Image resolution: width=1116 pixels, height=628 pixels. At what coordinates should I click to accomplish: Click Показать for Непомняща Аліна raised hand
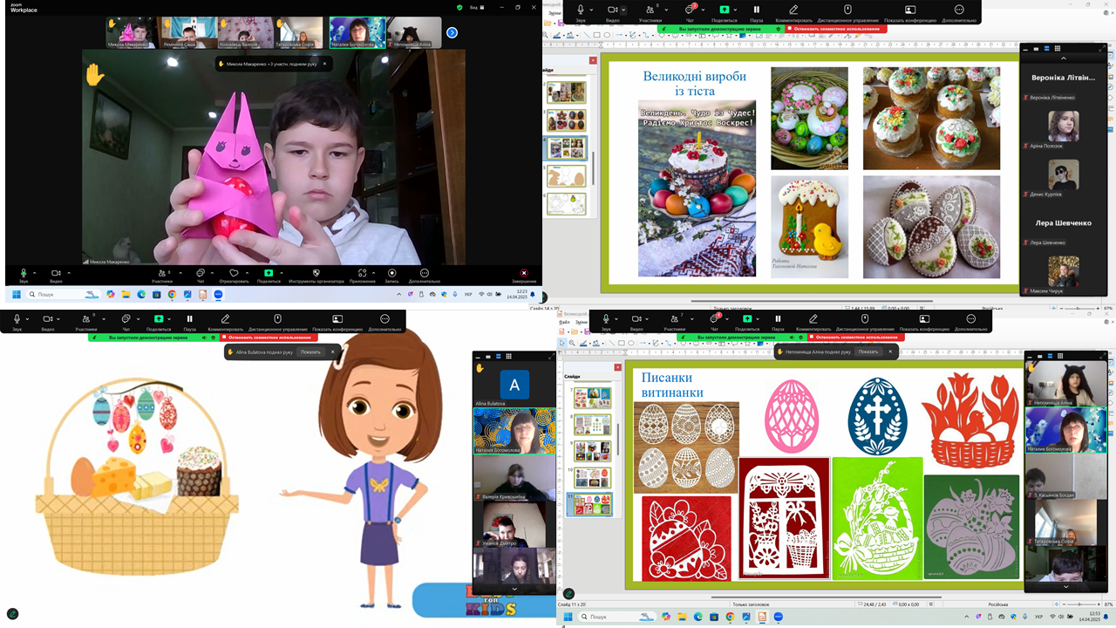point(868,352)
